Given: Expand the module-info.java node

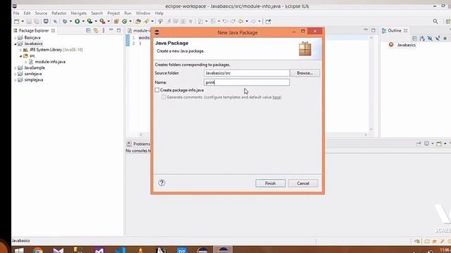Looking at the screenshot, I should pos(26,62).
